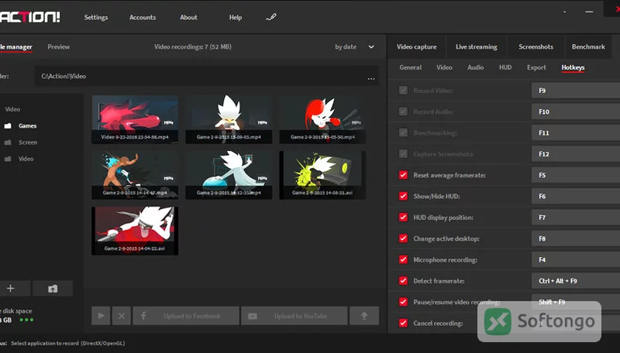Screen dimensions: 620x353
Task: Toggle the Benchmarking checkbox
Action: [x=403, y=132]
